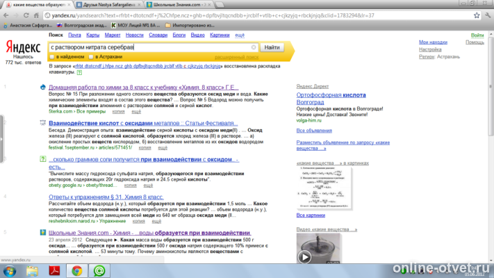Play the video preview thumbnail
This screenshot has height=278, width=494.
click(x=304, y=257)
